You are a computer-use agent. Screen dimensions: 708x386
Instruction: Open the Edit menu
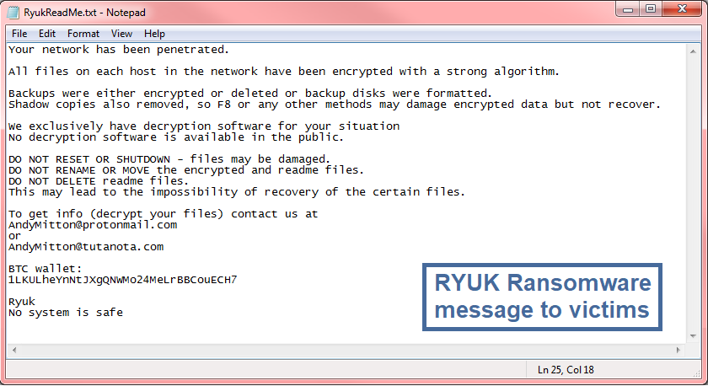pos(47,34)
